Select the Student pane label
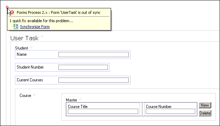This screenshot has height=126, width=220. click(22, 48)
